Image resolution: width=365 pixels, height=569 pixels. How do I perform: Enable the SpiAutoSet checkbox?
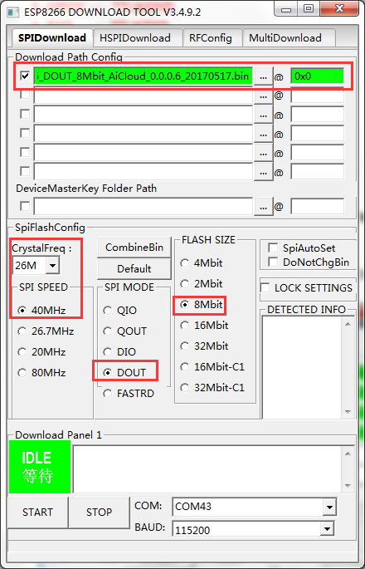pos(273,248)
